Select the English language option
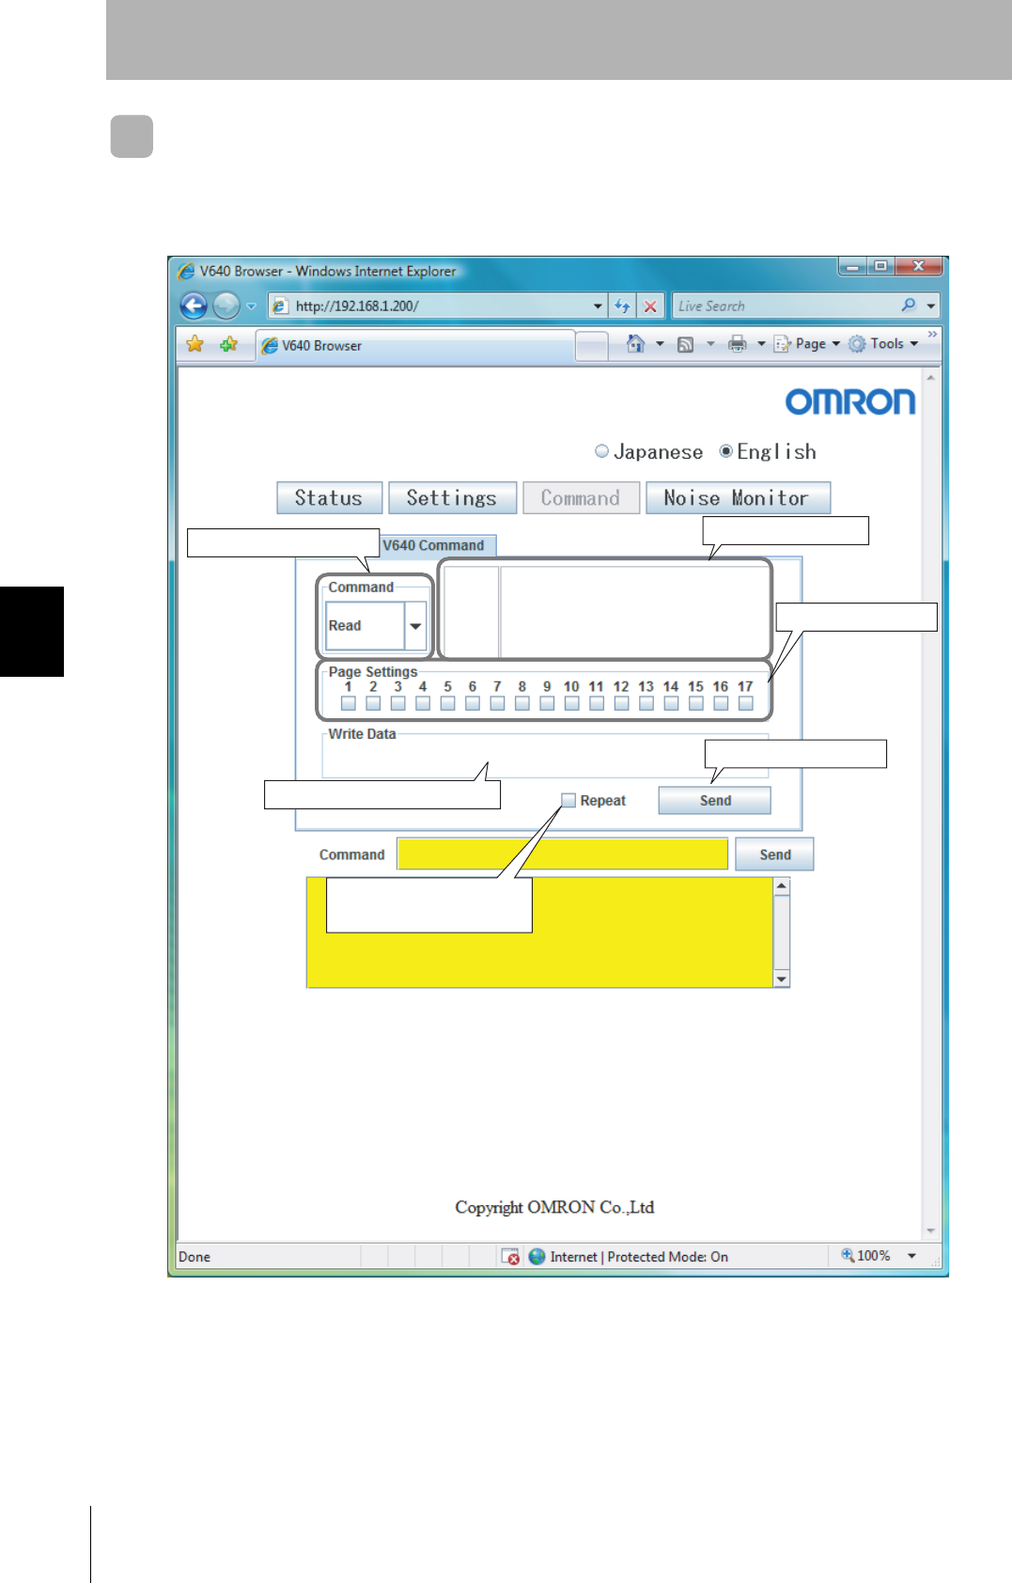Viewport: 1012px width, 1583px height. (725, 451)
